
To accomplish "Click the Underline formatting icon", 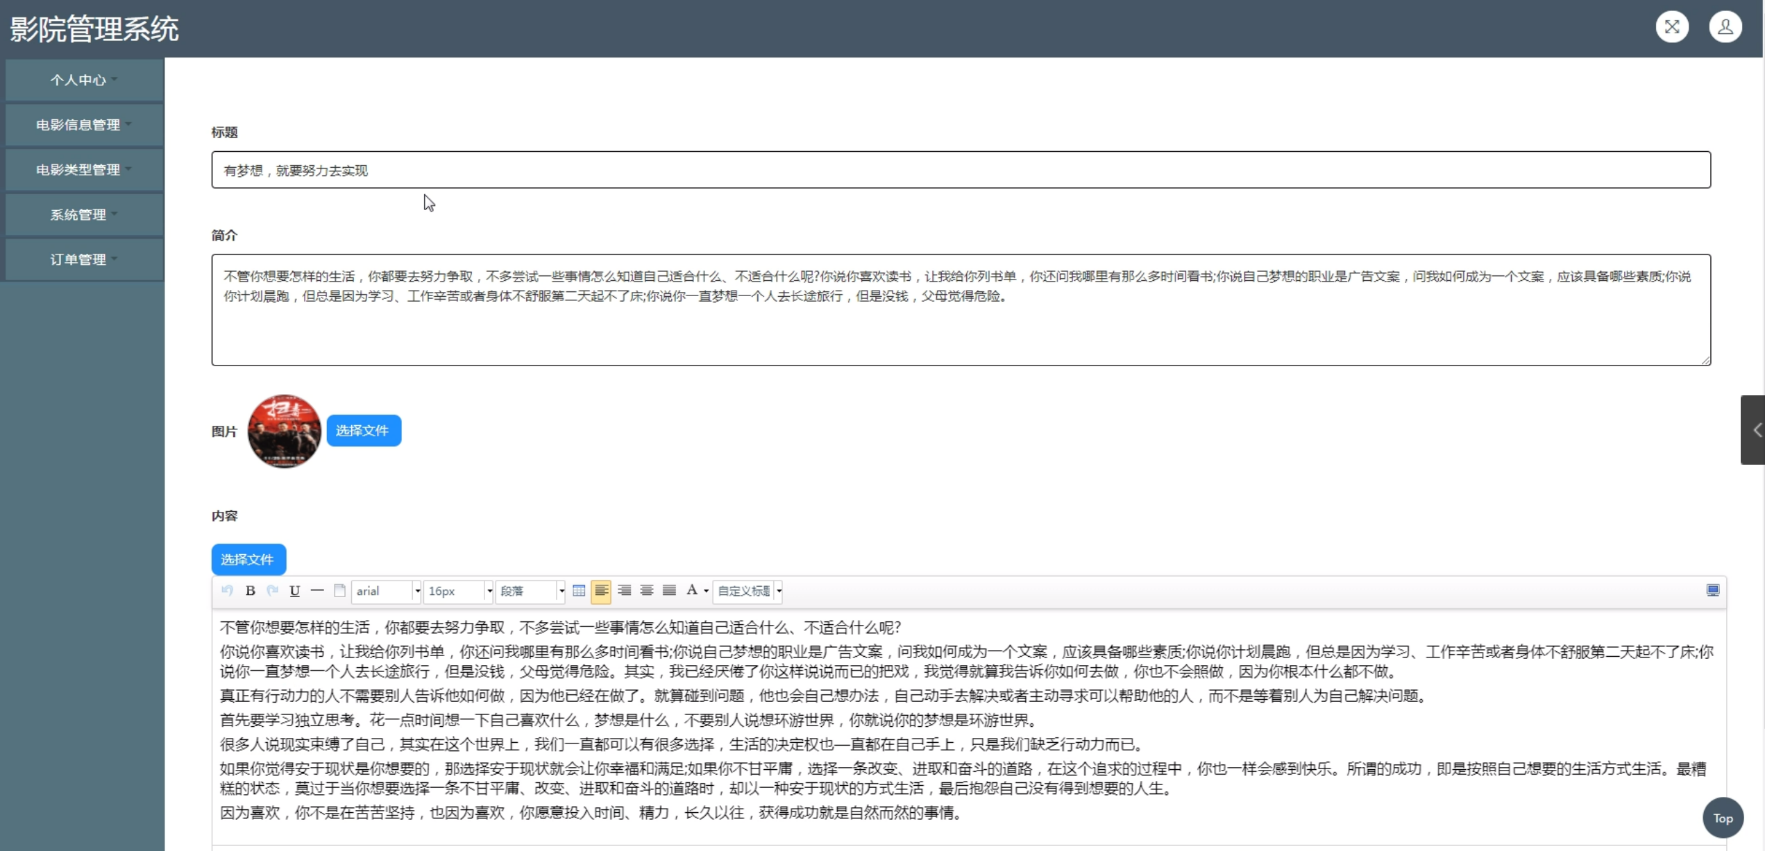I will click(295, 591).
